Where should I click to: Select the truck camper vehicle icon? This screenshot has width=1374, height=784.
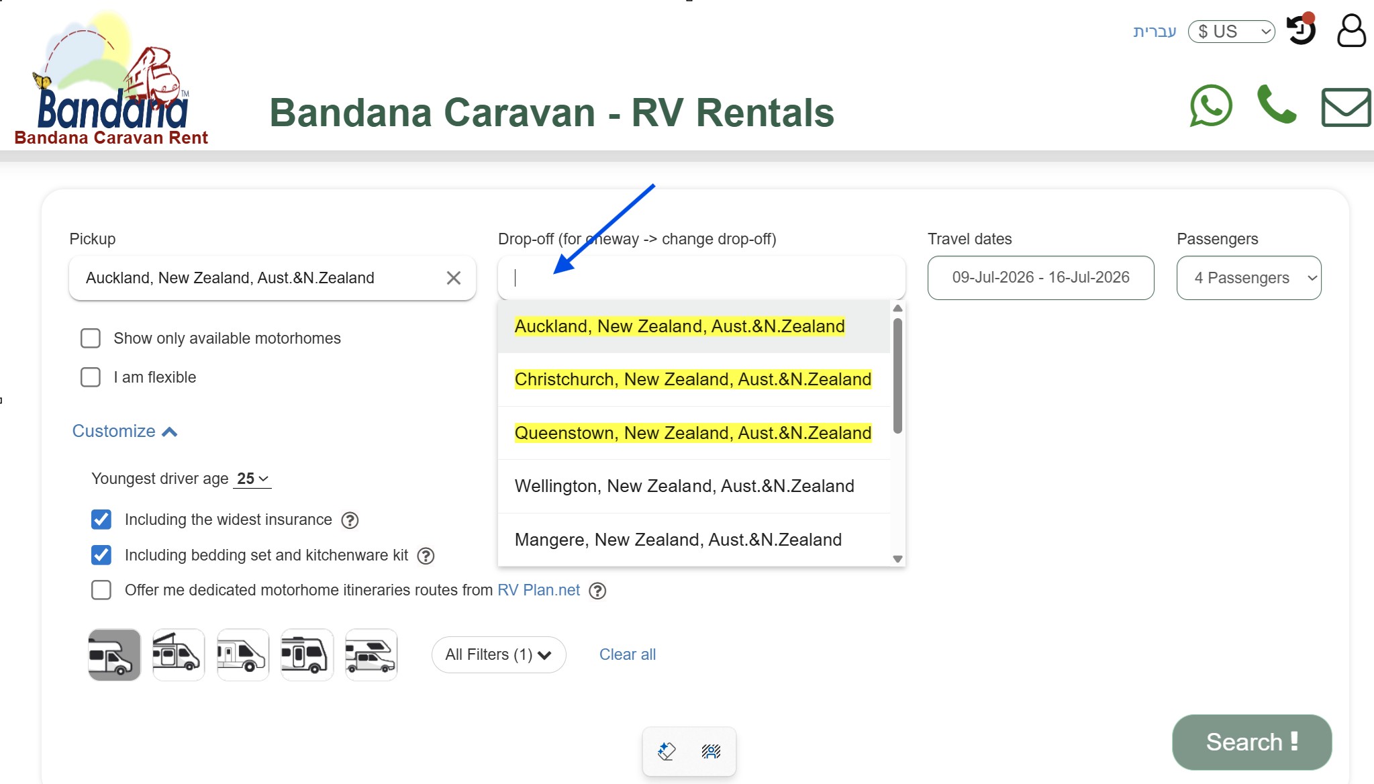[371, 654]
